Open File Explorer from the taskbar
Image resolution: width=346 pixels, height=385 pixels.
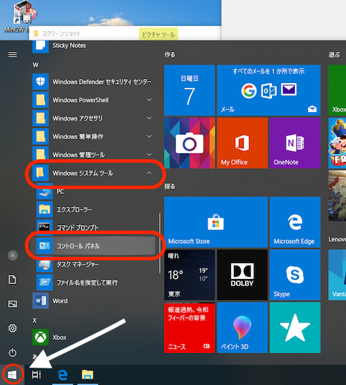click(88, 375)
